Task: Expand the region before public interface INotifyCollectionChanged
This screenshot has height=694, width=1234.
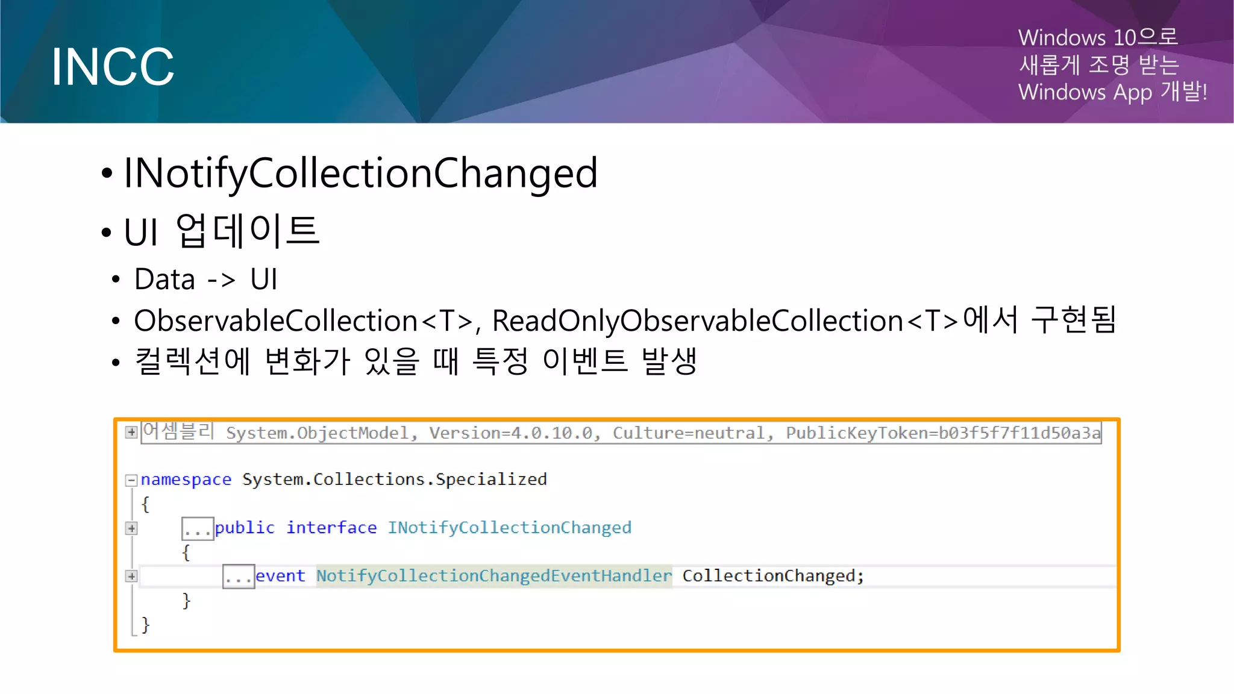Action: coord(131,528)
